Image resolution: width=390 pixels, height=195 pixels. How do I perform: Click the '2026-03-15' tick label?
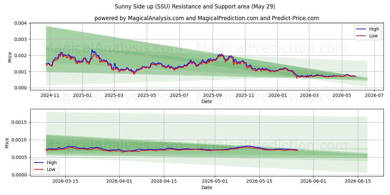tap(65, 182)
